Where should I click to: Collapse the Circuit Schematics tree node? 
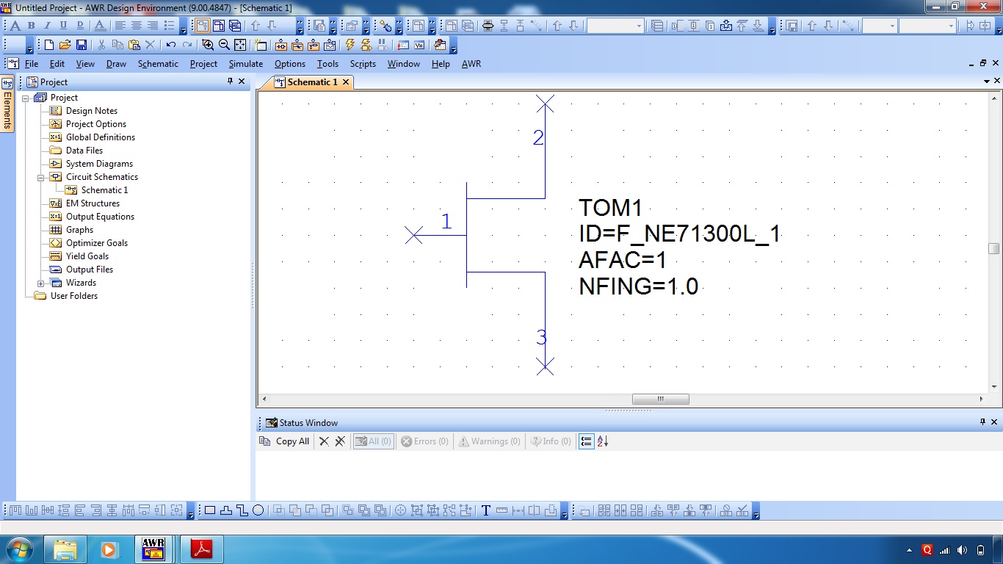pyautogui.click(x=41, y=177)
